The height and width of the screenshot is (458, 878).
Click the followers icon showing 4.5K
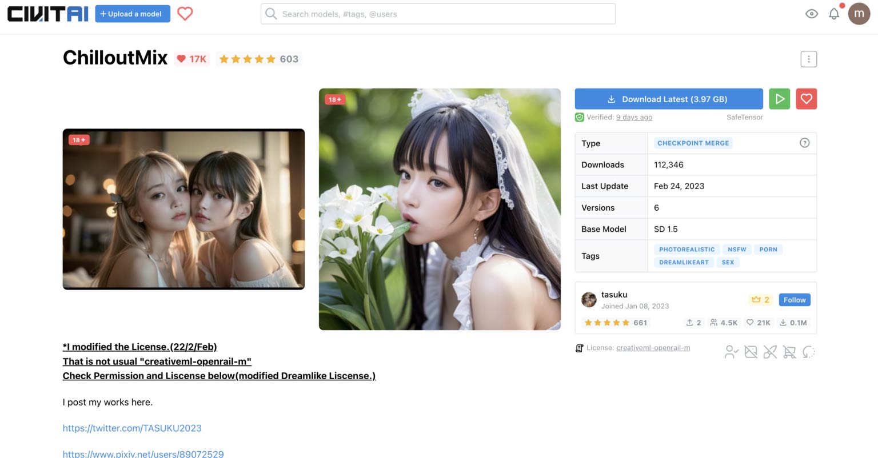[x=723, y=323]
